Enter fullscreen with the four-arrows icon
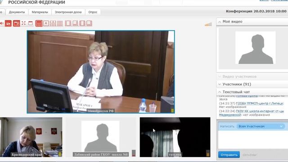The height and width of the screenshot is (162, 288). [23, 23]
